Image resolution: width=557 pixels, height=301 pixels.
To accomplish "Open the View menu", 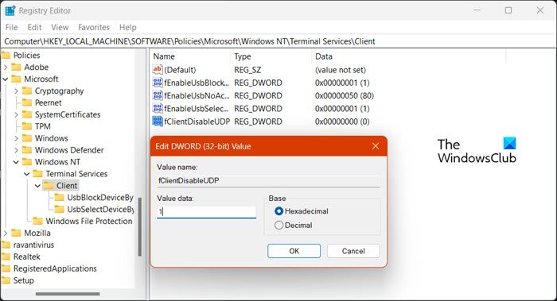I will pyautogui.click(x=60, y=27).
